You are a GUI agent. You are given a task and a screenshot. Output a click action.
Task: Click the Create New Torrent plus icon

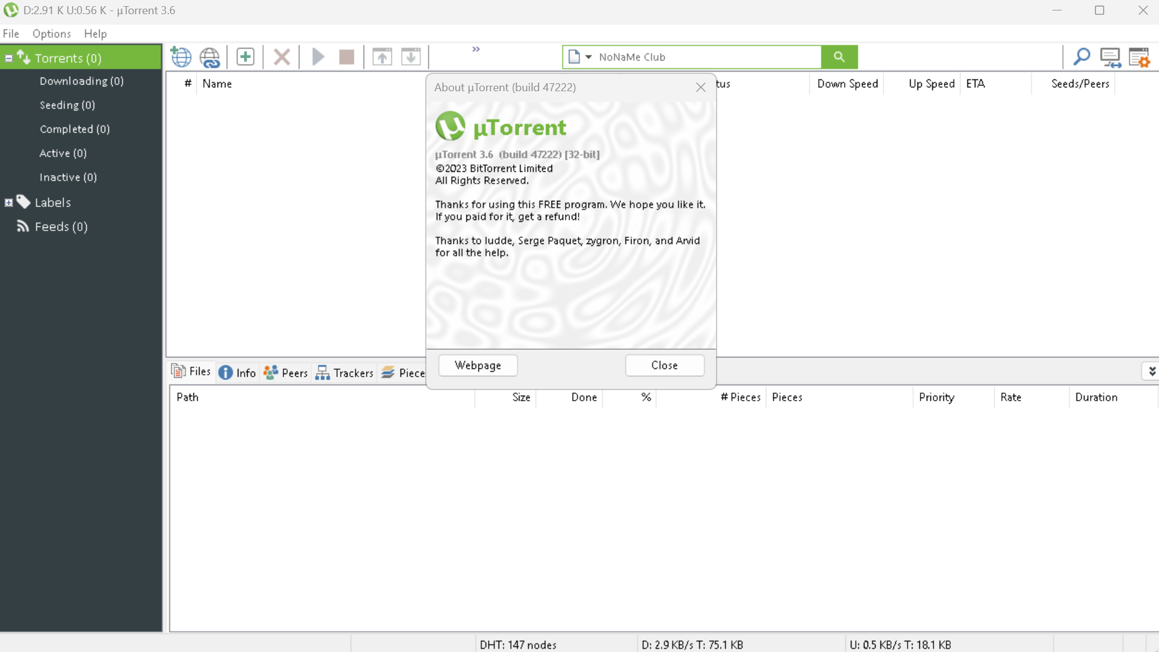245,57
